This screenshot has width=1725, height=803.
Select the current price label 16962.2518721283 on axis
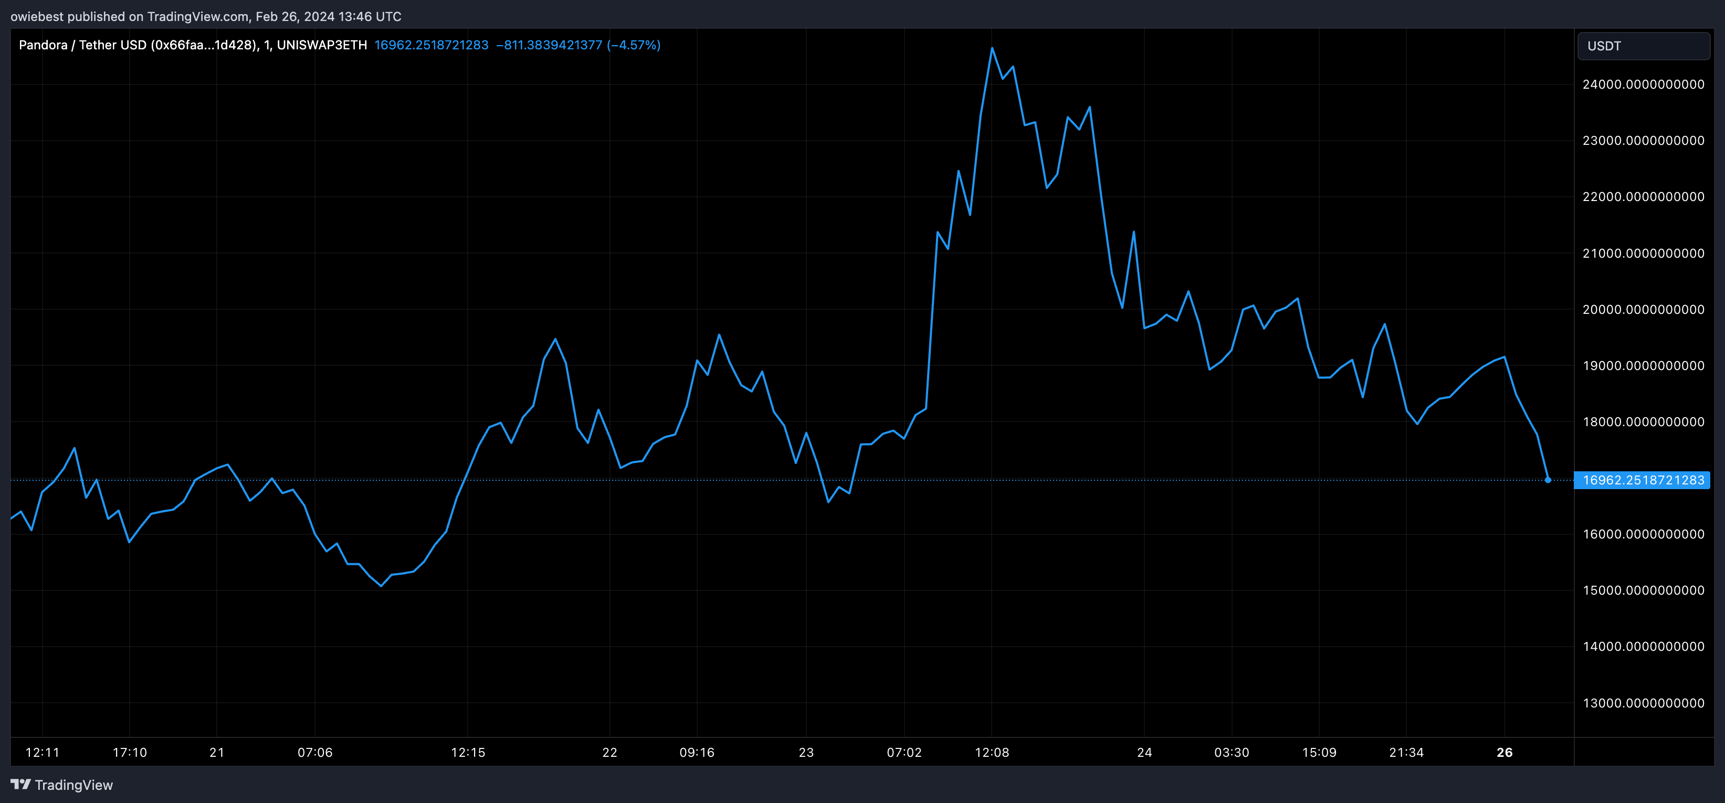coord(1642,480)
